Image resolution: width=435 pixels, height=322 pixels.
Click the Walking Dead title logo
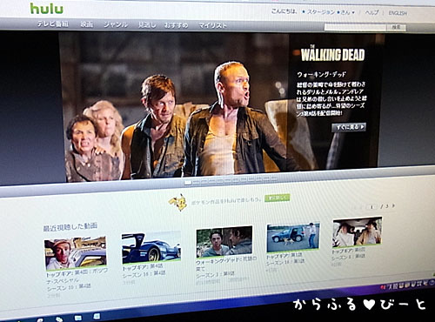(332, 54)
